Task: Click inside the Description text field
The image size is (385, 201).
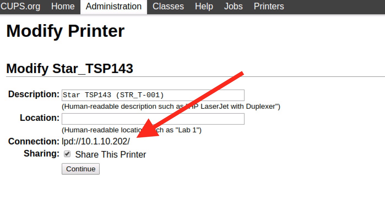Action: click(153, 95)
